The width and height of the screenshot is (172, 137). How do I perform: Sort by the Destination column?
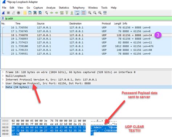75,24
